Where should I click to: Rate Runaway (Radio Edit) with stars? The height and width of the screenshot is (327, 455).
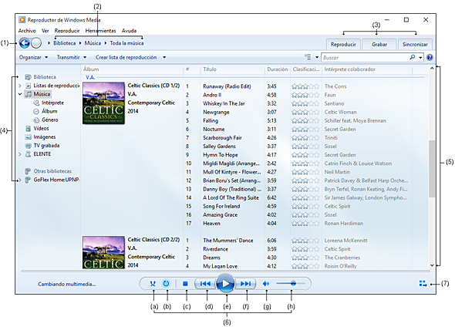(305, 86)
